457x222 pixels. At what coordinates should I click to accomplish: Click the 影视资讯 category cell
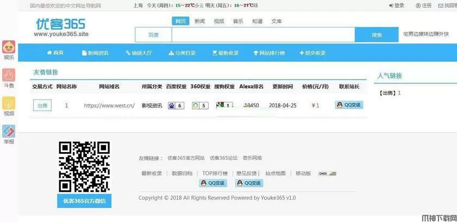[x=152, y=106]
